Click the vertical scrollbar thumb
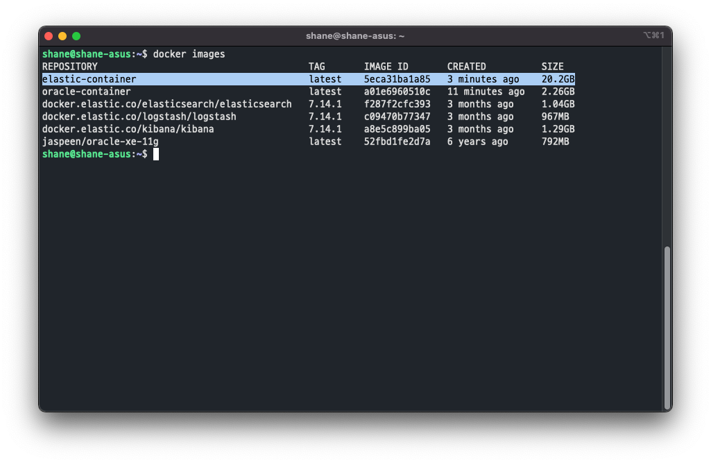Screen dimensions: 711x463 tap(667, 328)
